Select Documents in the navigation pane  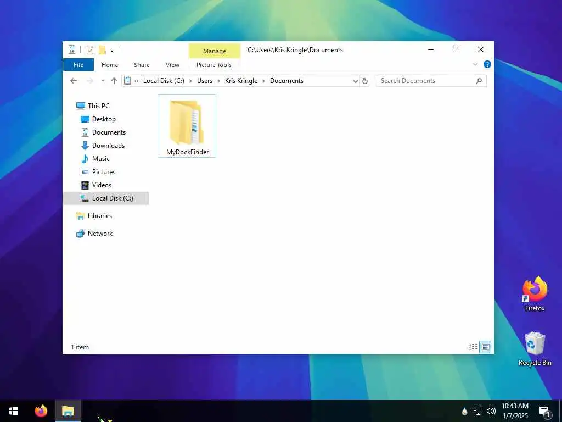tap(103, 132)
